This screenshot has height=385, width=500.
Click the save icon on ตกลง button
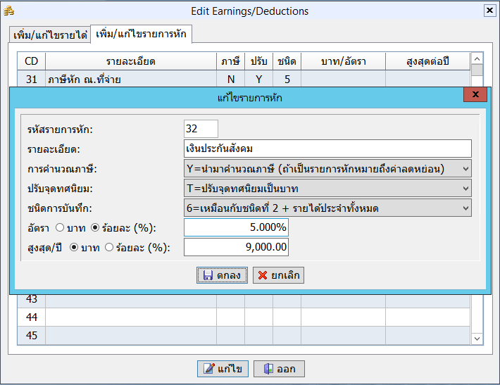tap(208, 275)
